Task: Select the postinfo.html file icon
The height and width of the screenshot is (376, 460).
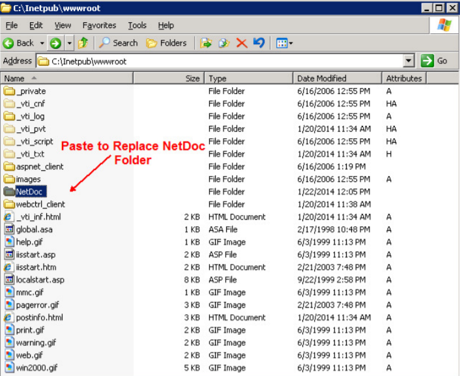Action: tap(9, 317)
